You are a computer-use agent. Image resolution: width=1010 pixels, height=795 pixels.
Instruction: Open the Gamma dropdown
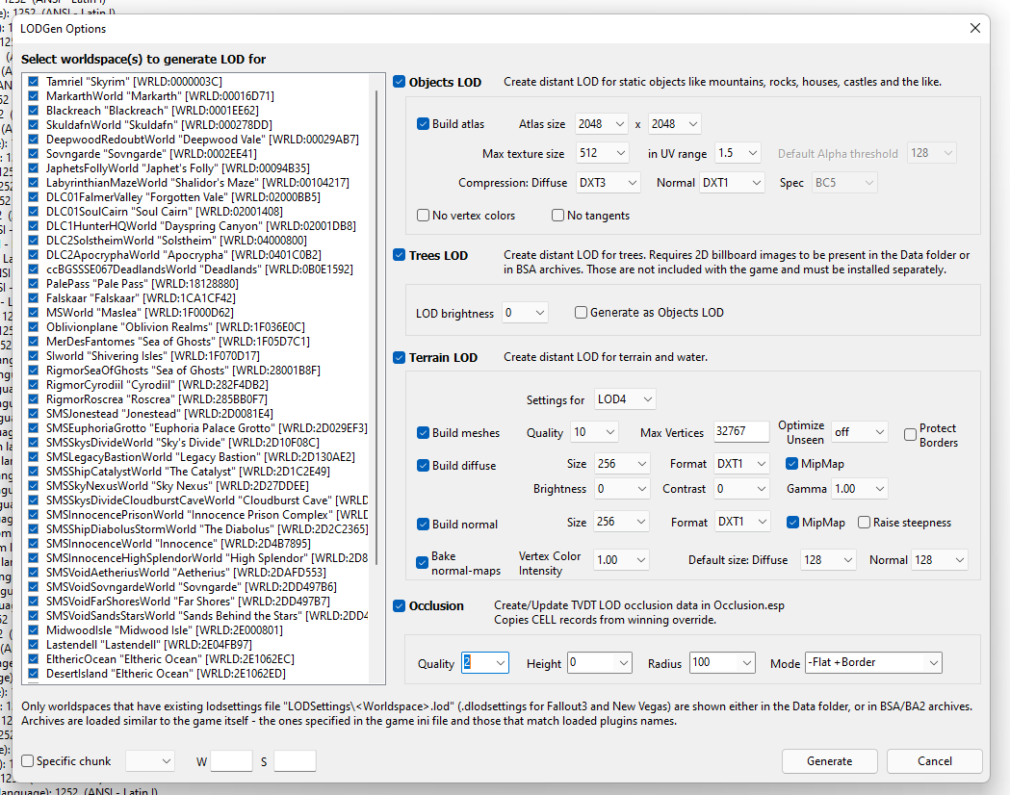coord(860,489)
